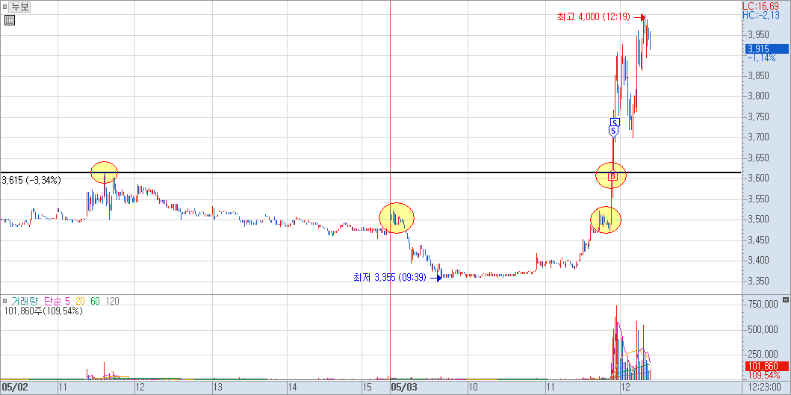The width and height of the screenshot is (791, 395).
Task: Click the -1,14% change value
Action: pyautogui.click(x=761, y=58)
